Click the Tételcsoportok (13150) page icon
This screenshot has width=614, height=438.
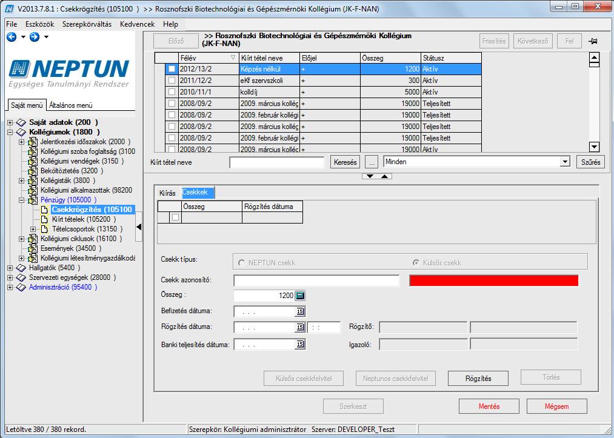44,229
